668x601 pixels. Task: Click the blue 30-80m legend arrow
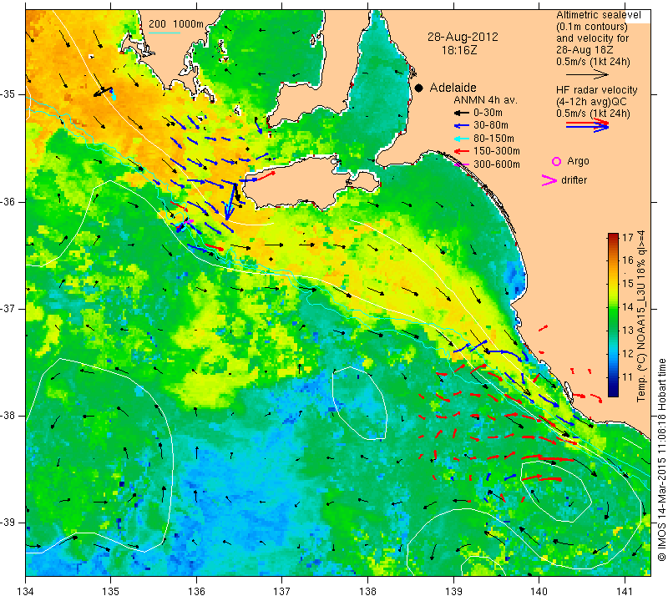point(460,126)
